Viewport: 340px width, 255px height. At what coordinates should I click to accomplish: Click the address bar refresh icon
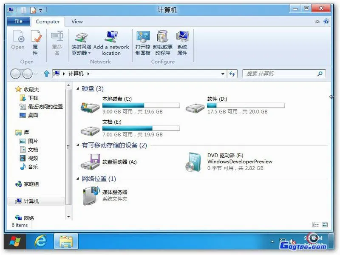[232, 74]
